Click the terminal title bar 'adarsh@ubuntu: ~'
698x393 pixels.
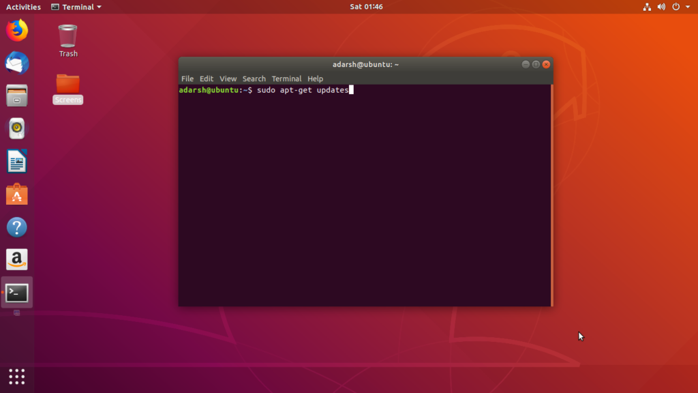pos(365,64)
